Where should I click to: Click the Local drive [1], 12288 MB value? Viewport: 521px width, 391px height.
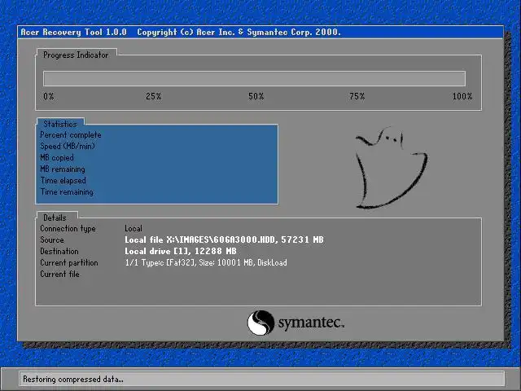click(x=181, y=251)
